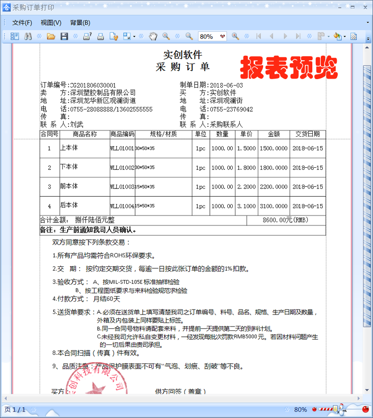Click the vertical scrollbar thumb
373x418 pixels.
point(367,196)
